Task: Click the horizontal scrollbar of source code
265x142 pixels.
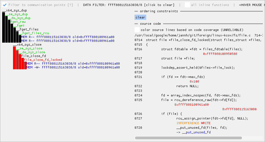Action: (188, 138)
